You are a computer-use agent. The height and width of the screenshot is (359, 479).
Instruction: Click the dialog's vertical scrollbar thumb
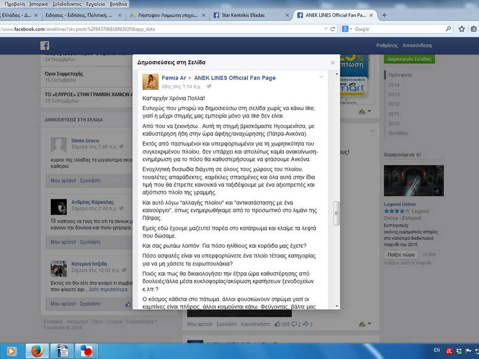click(x=336, y=213)
